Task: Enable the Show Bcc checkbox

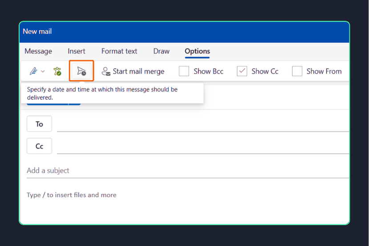Action: click(184, 71)
